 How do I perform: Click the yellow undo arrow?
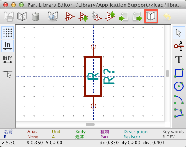tap(167, 17)
